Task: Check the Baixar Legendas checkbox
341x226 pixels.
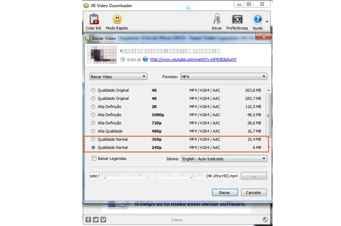Action: 94,158
